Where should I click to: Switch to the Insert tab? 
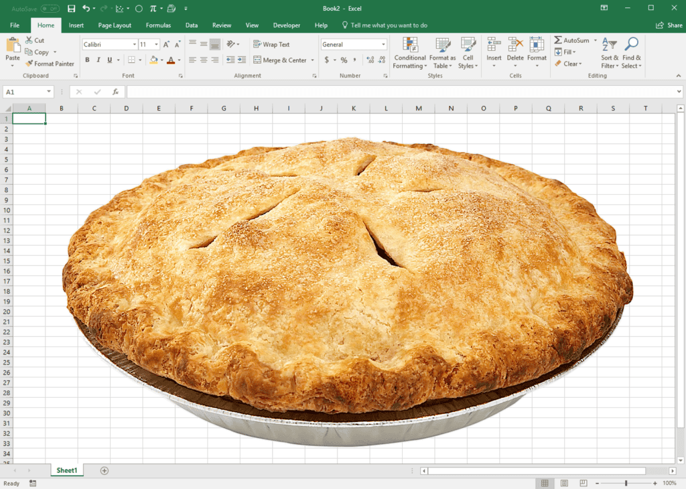click(76, 25)
